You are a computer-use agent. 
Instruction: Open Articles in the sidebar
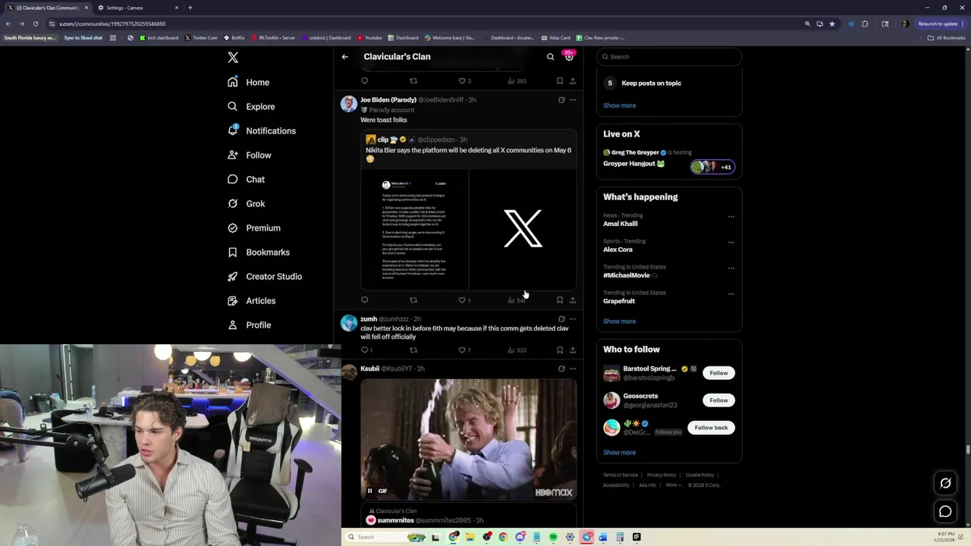252,300
